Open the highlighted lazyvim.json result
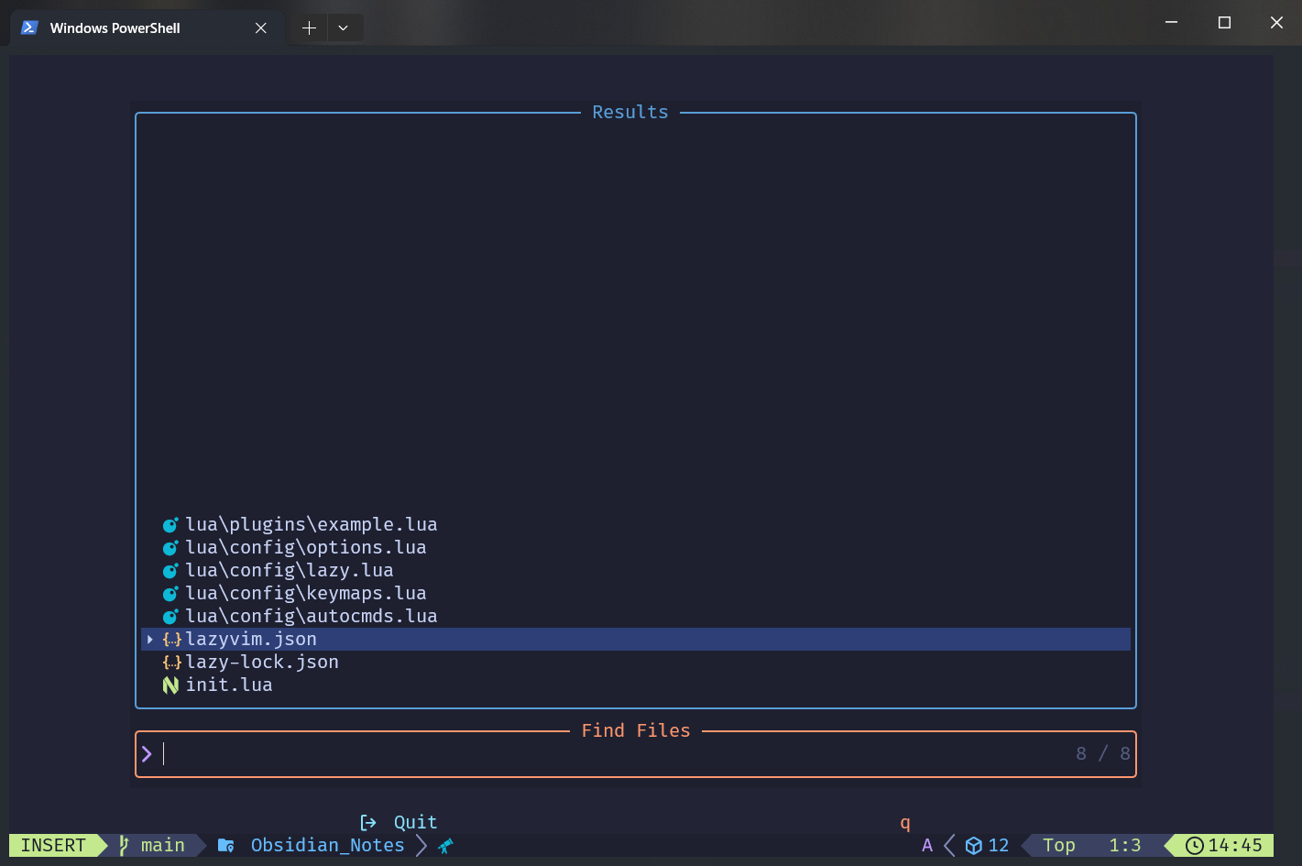This screenshot has width=1302, height=866. click(x=635, y=640)
